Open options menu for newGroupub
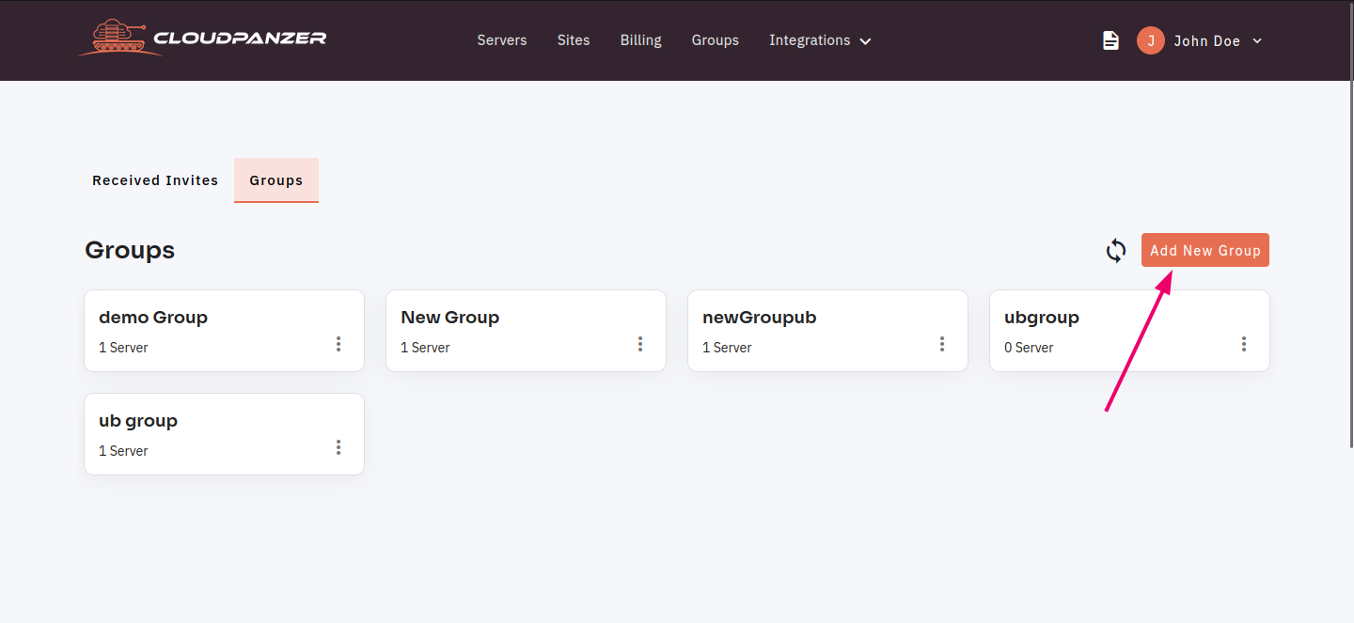This screenshot has width=1354, height=623. 942,344
